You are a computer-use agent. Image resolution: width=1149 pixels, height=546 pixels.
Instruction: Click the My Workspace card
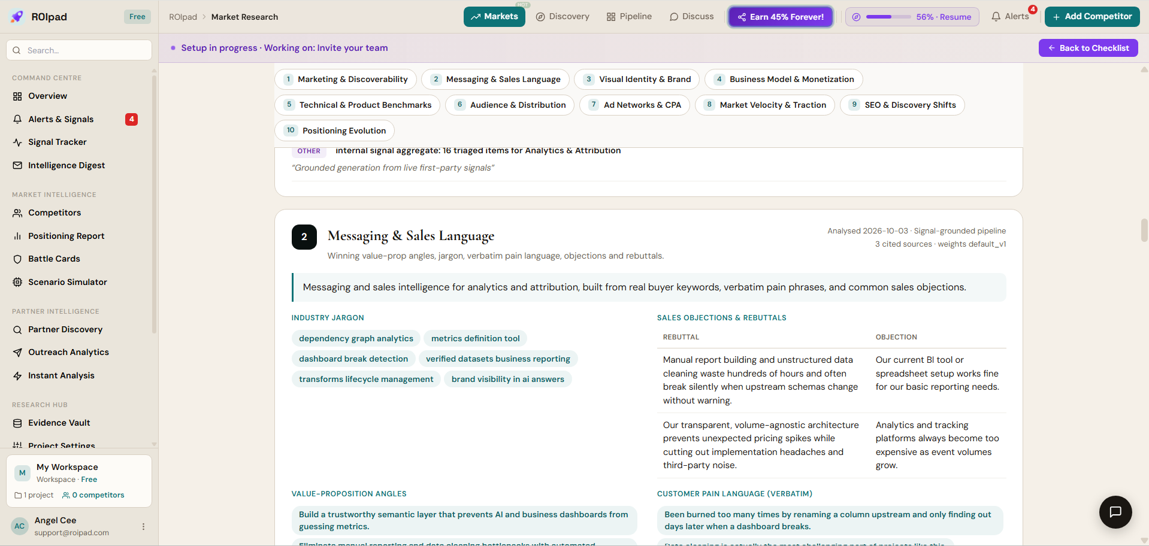pos(79,481)
